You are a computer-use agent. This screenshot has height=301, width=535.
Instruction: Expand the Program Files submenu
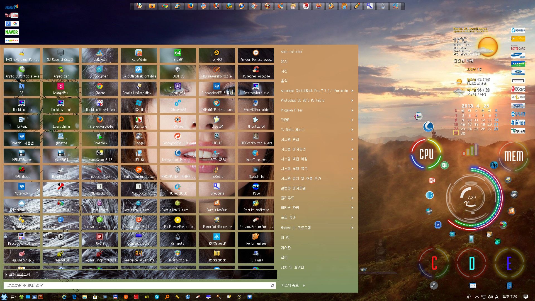coord(317,110)
